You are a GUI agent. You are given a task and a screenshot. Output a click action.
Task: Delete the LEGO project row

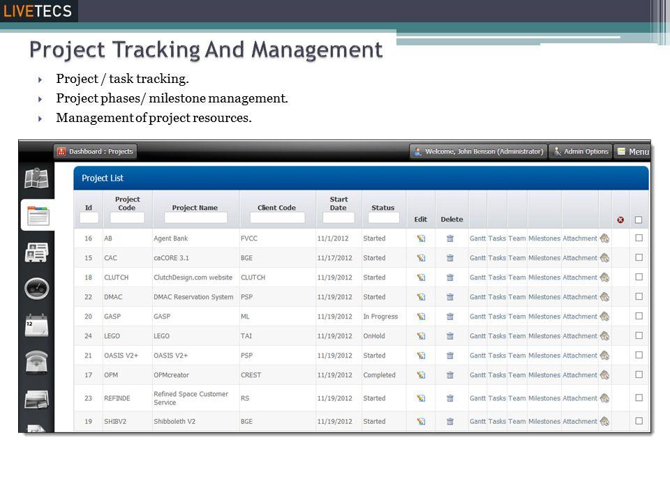450,336
